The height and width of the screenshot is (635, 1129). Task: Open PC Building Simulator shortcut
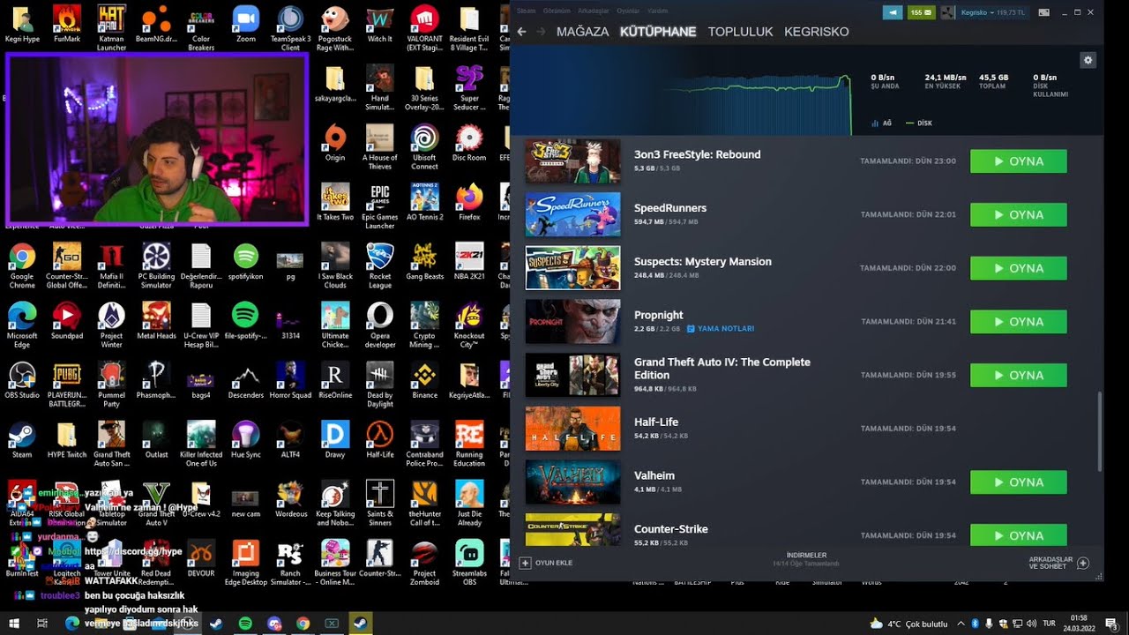click(x=156, y=266)
